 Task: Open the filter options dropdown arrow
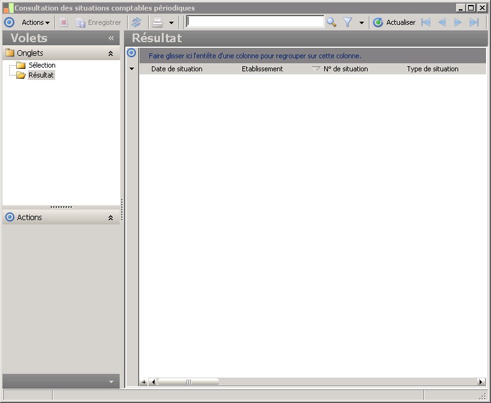tap(361, 23)
